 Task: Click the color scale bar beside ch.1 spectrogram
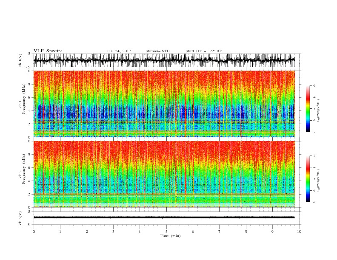(308, 109)
